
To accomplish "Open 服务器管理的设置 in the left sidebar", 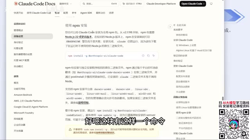I will pyautogui.click(x=23, y=54).
